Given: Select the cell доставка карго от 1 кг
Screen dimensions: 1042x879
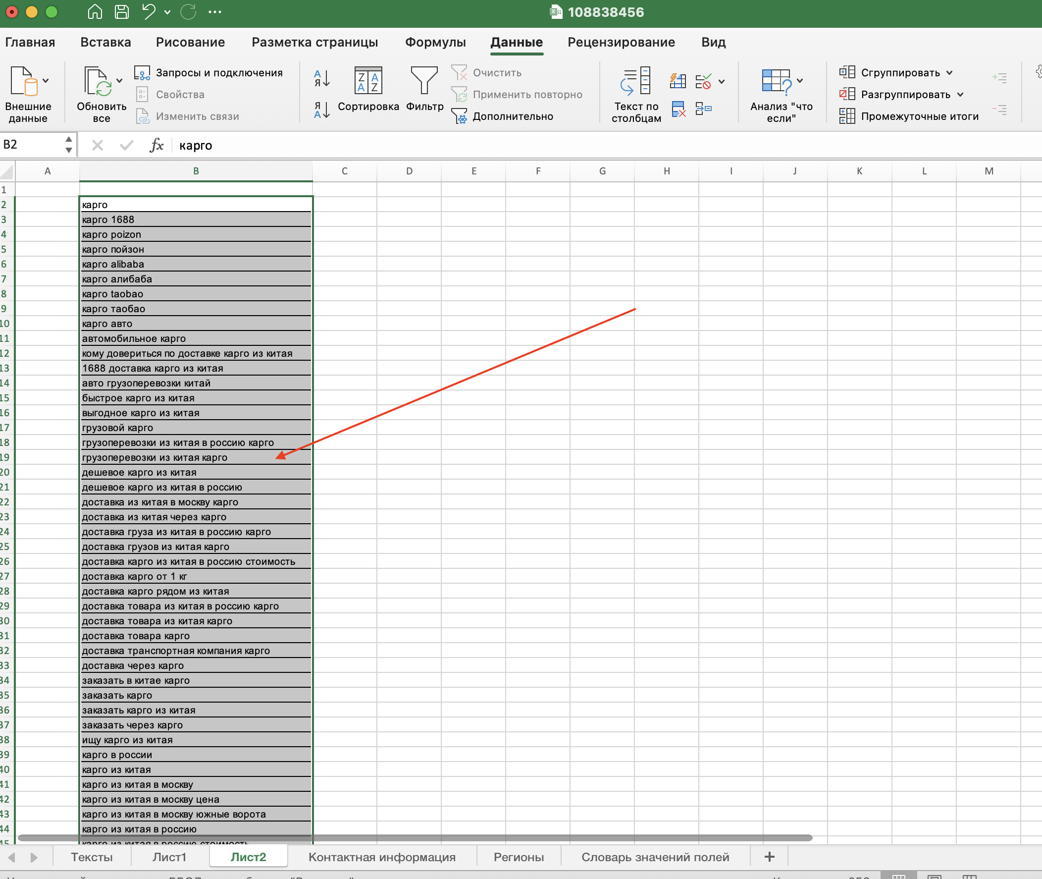Looking at the screenshot, I should 196,577.
